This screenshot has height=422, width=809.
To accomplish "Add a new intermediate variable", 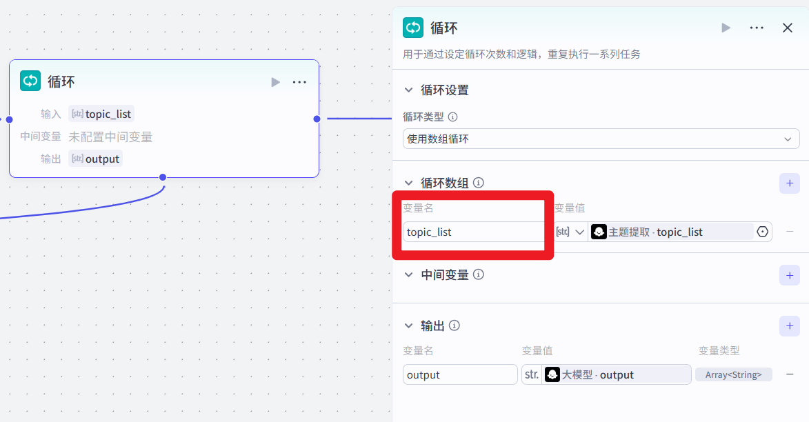I will [790, 276].
